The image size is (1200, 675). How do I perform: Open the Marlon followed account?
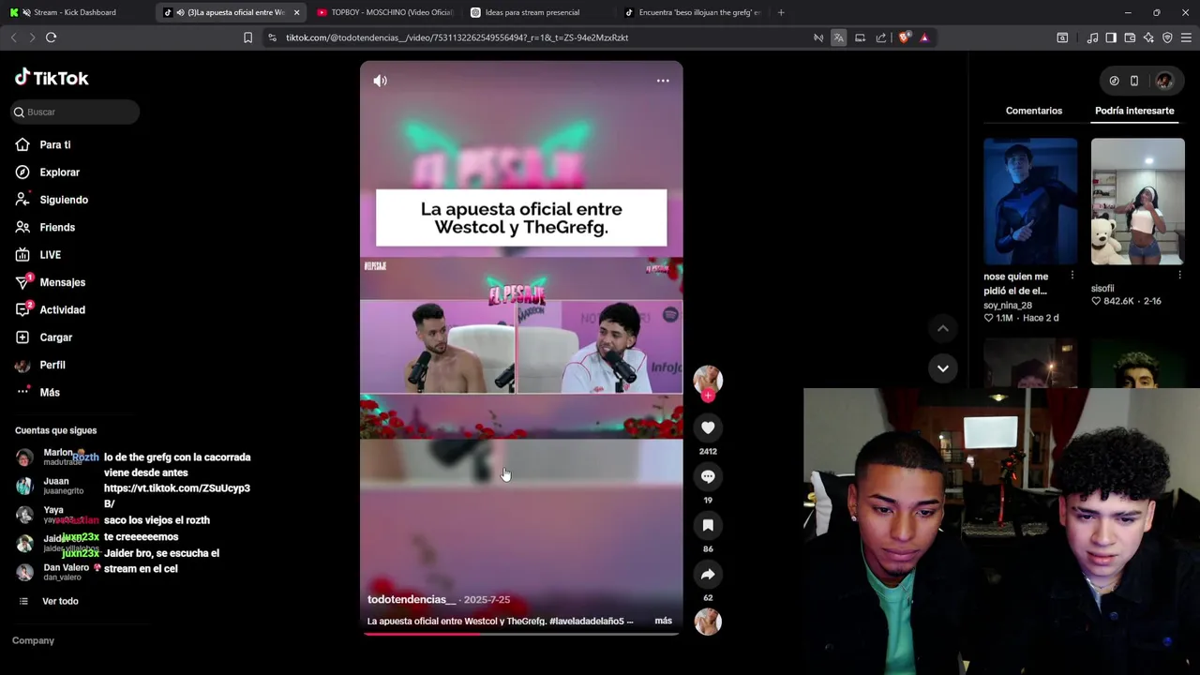coord(56,457)
